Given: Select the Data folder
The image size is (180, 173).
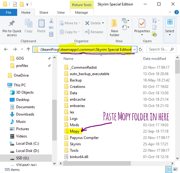Looking at the screenshot, I should click(74, 93).
